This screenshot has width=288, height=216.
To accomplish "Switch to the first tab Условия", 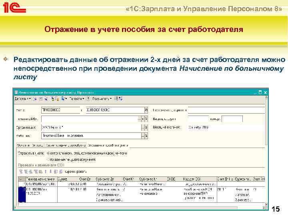I will point(23,145).
